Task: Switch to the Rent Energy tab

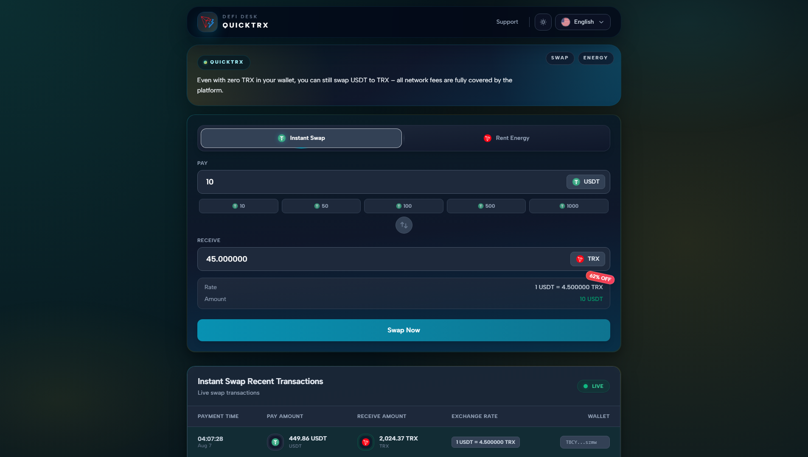Action: tap(507, 138)
